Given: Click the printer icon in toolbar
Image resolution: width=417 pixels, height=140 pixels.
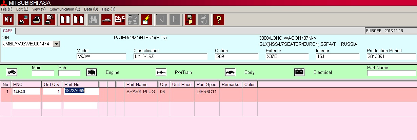Looking at the screenshot, I should [x=37, y=20].
